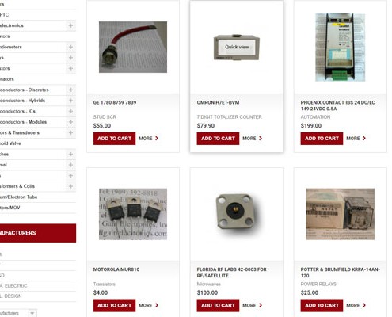Open Quick view for Omron H7ET-BVM

pyautogui.click(x=237, y=47)
